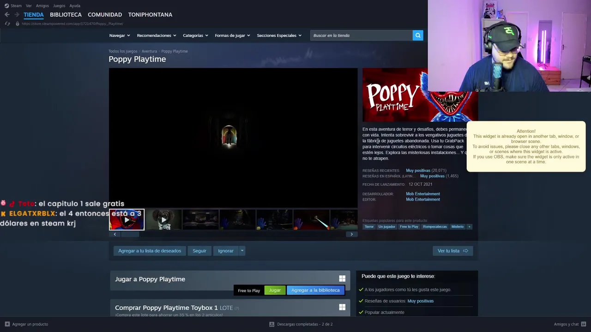Open the Spanish reviews Muy positivas link
Image resolution: width=591 pixels, height=332 pixels.
coord(432,176)
